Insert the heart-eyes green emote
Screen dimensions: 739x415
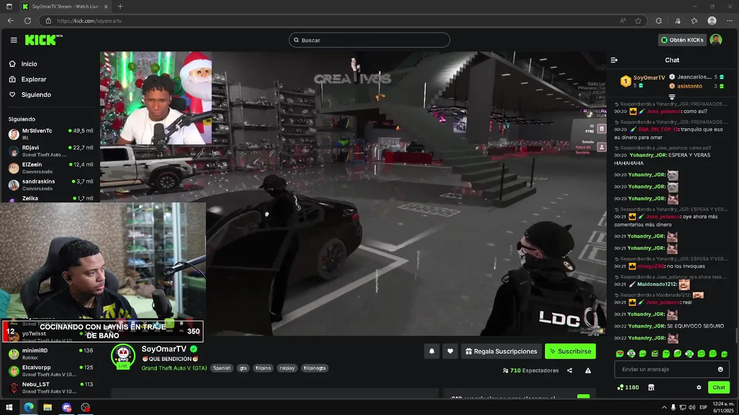(619, 354)
